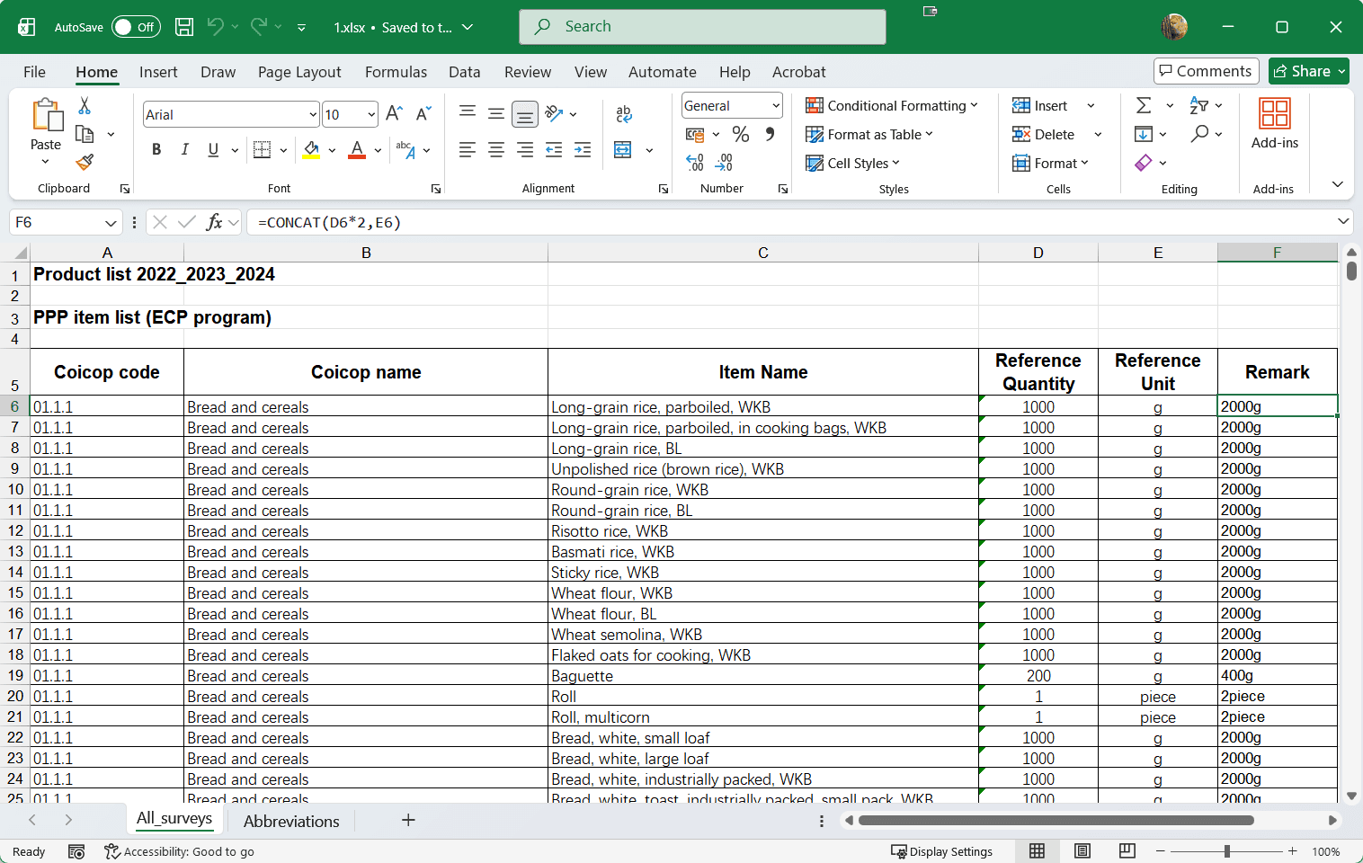
Task: Open the Formulas ribbon tab
Action: [396, 72]
